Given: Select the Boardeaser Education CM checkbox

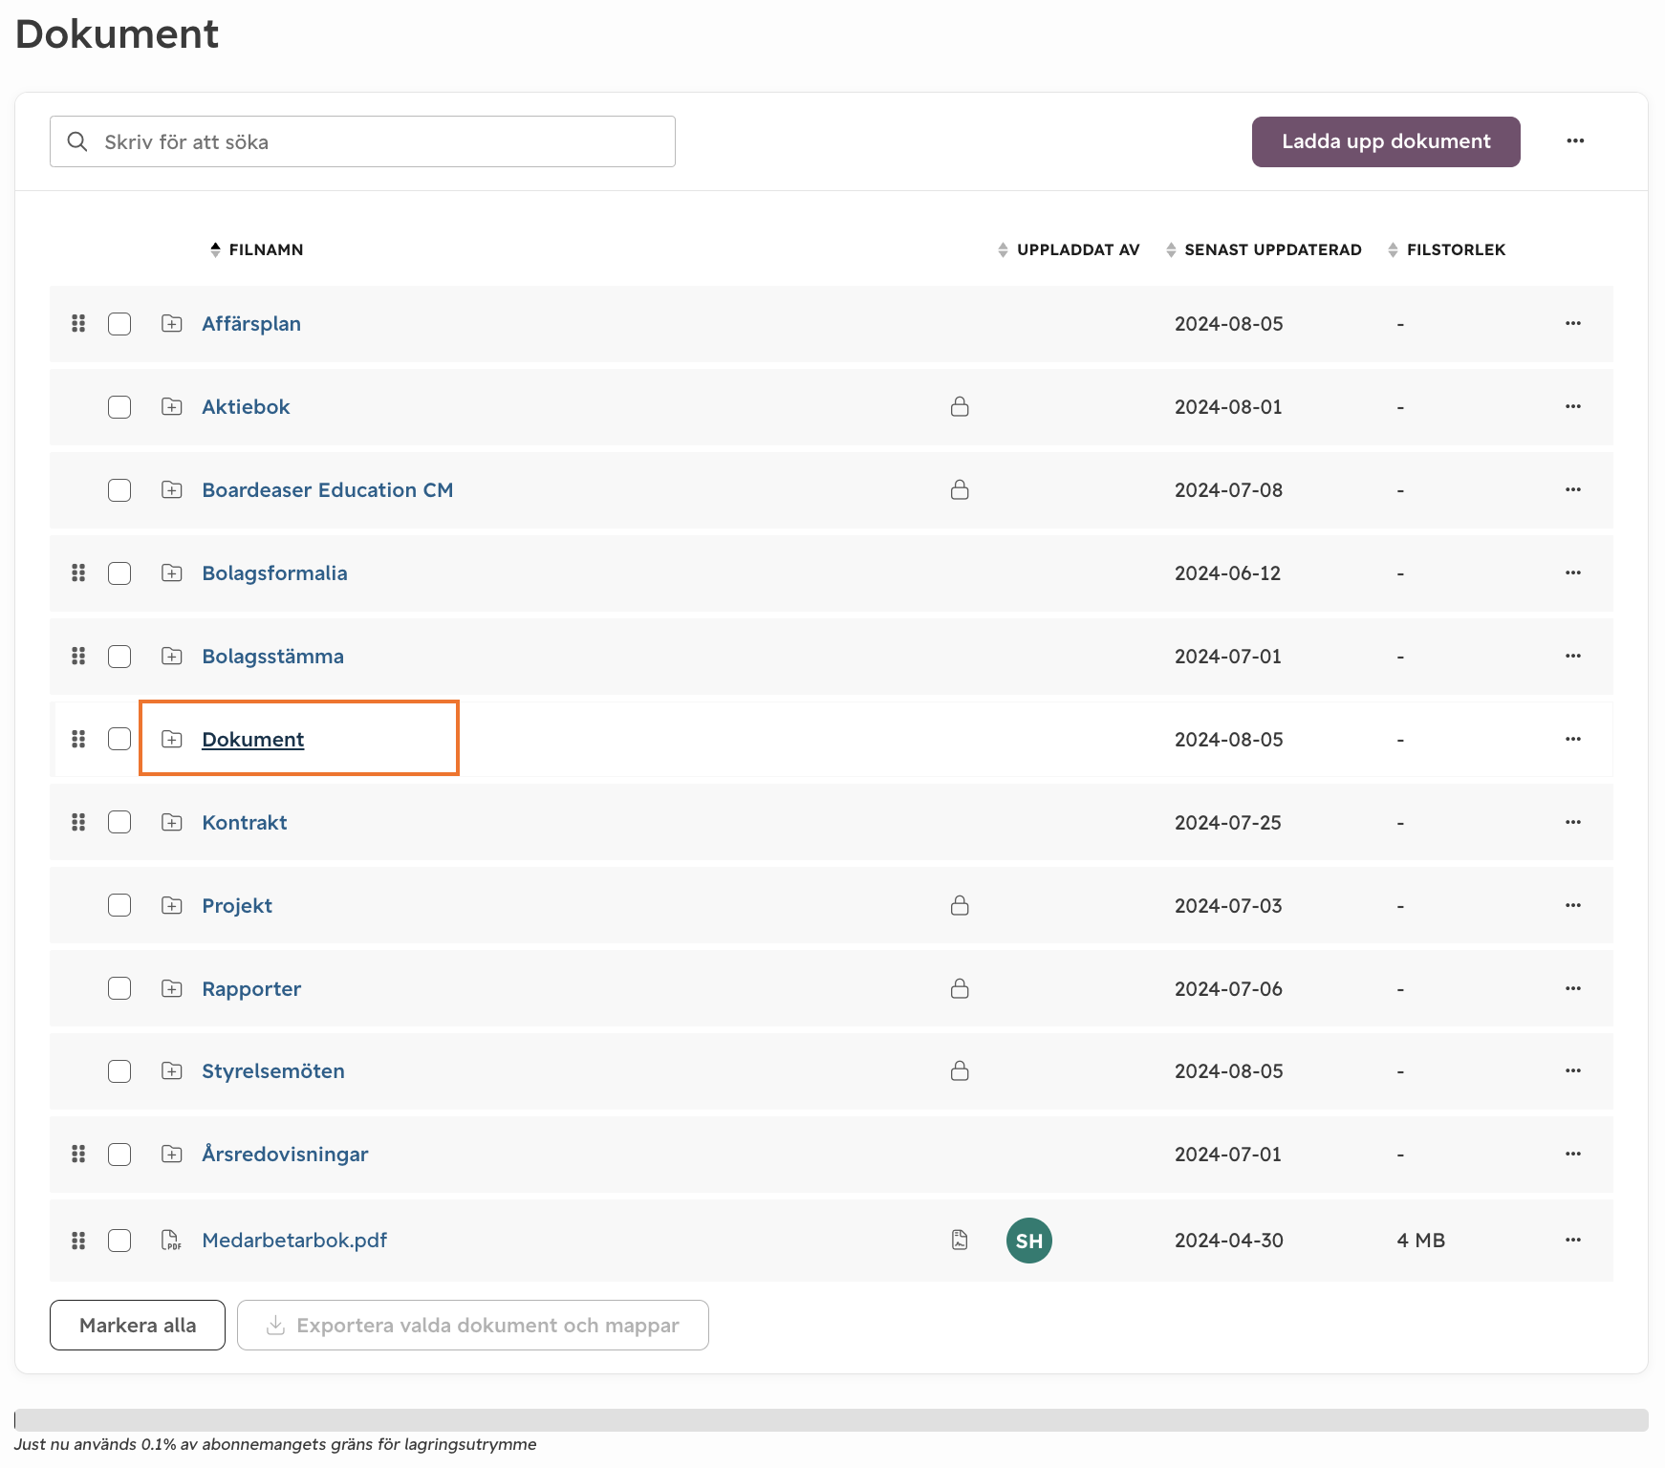Looking at the screenshot, I should pyautogui.click(x=119, y=490).
